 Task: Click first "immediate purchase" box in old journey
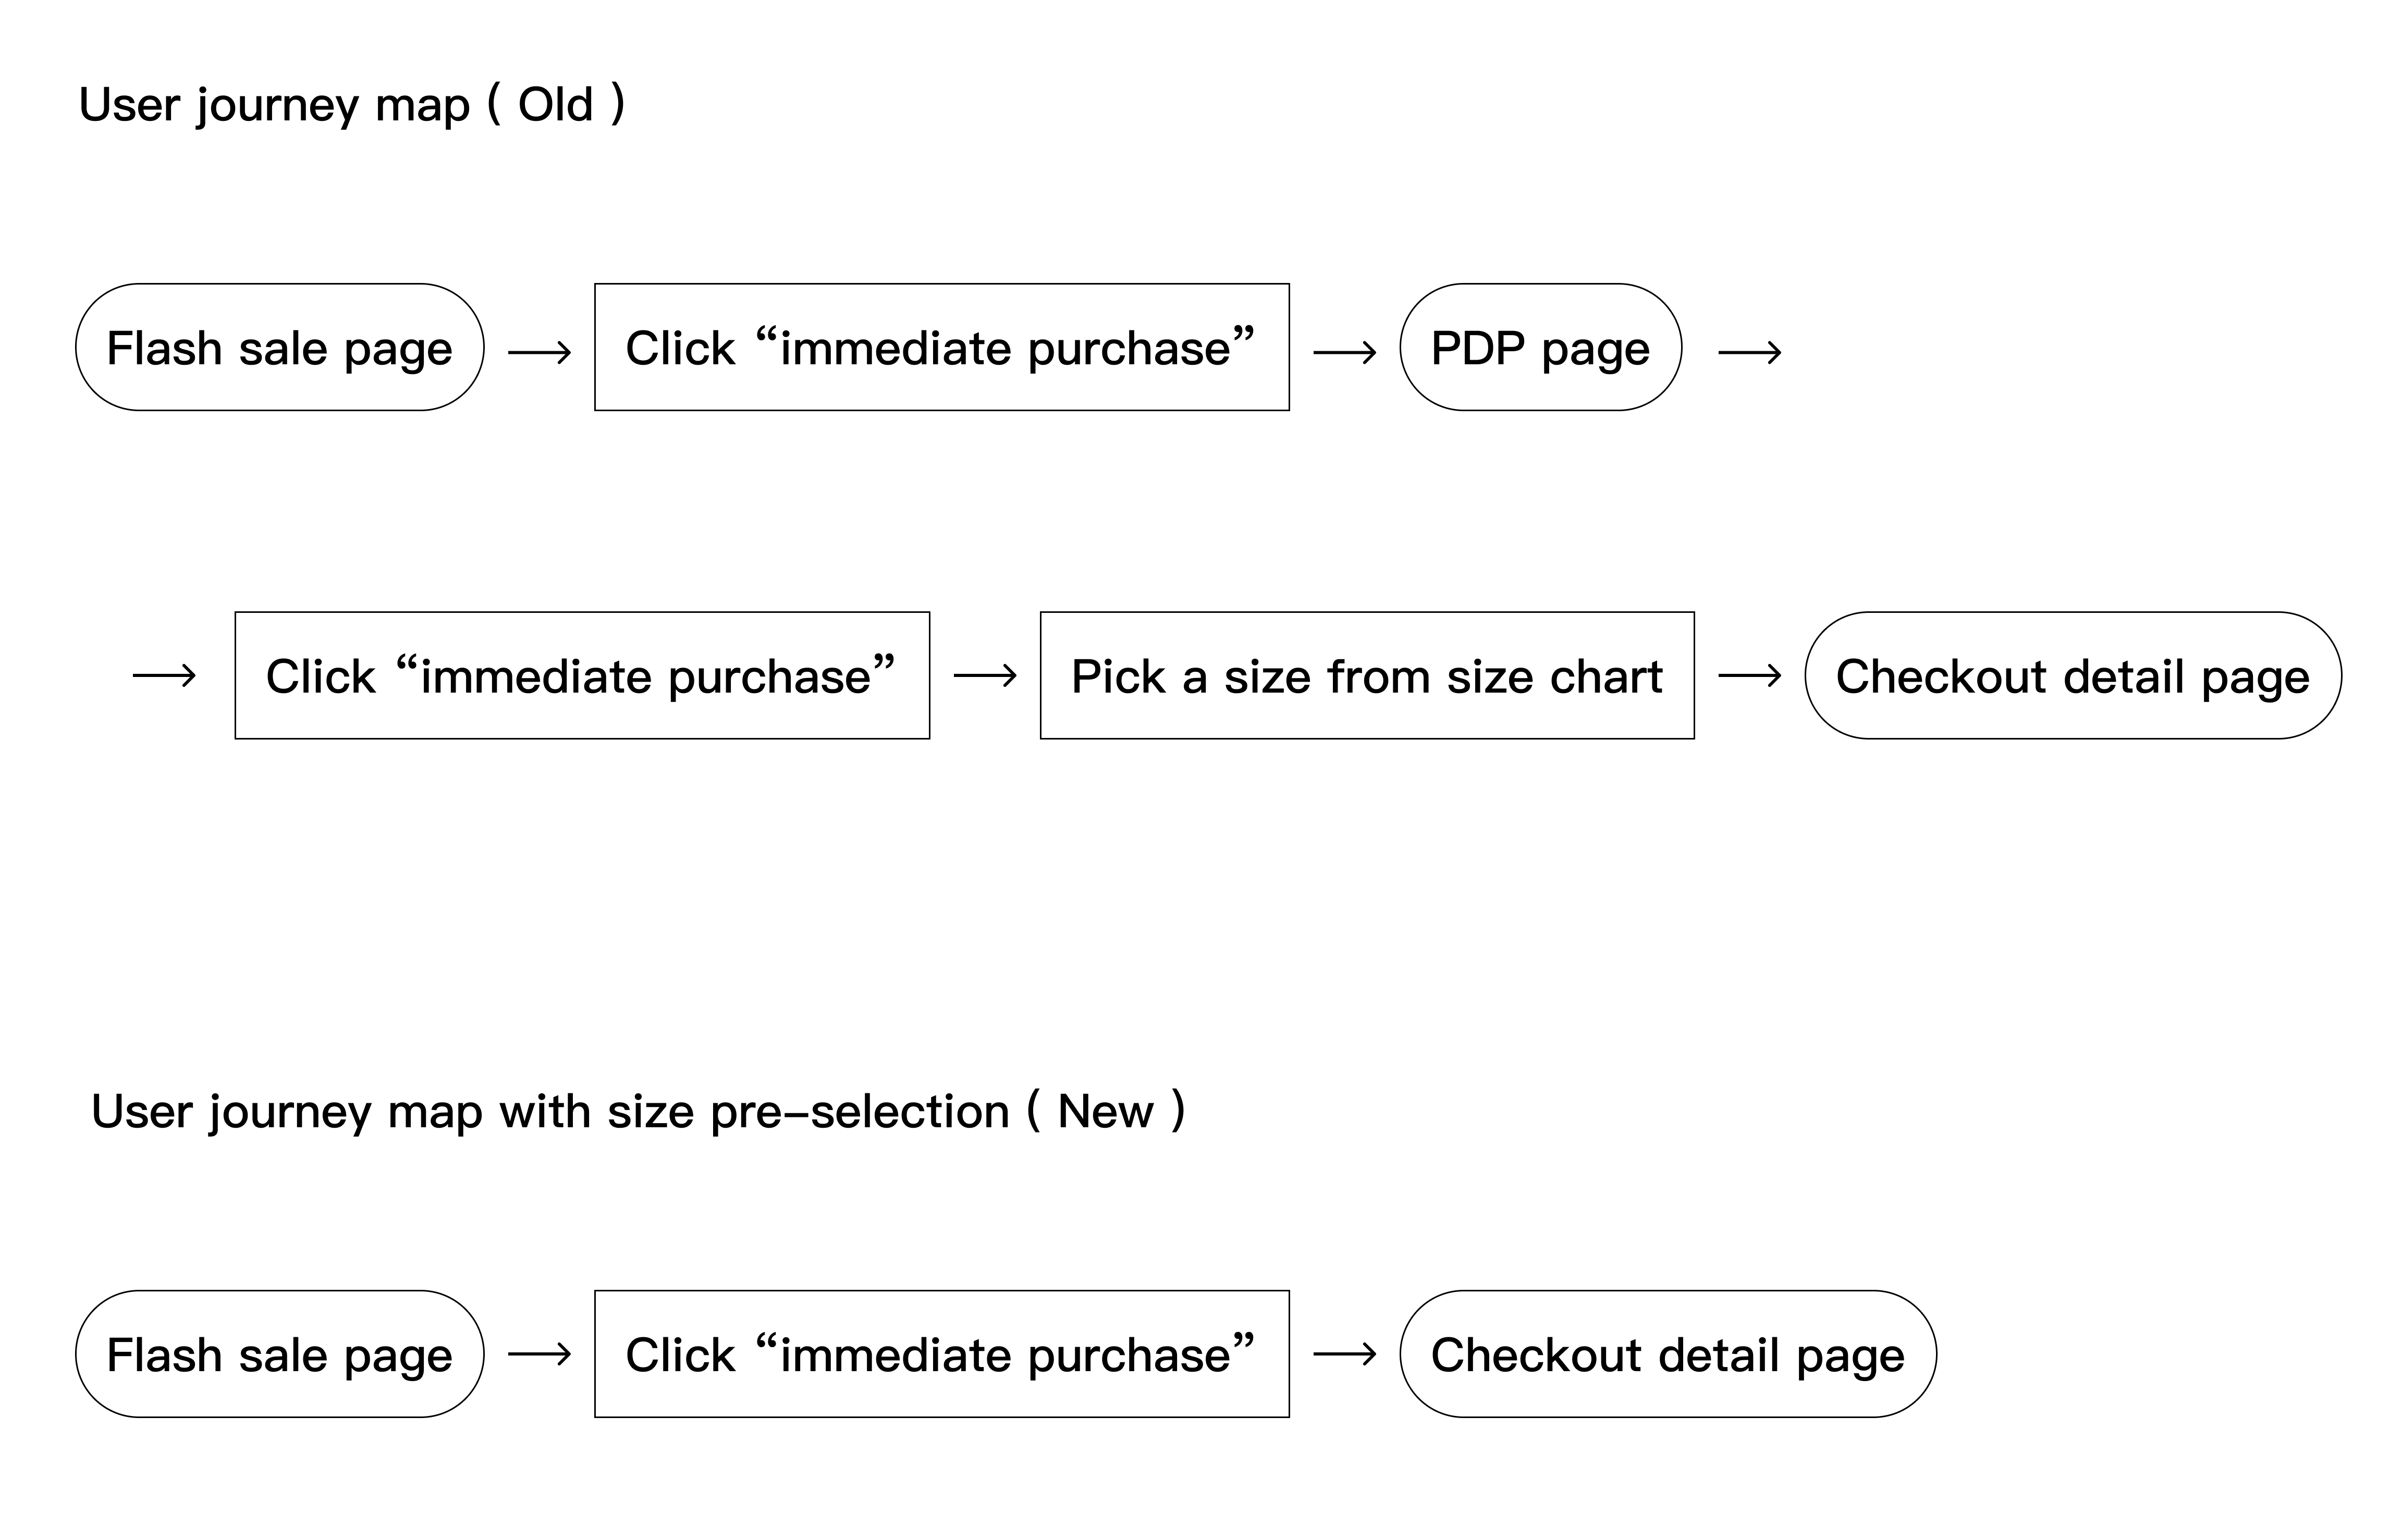click(941, 347)
